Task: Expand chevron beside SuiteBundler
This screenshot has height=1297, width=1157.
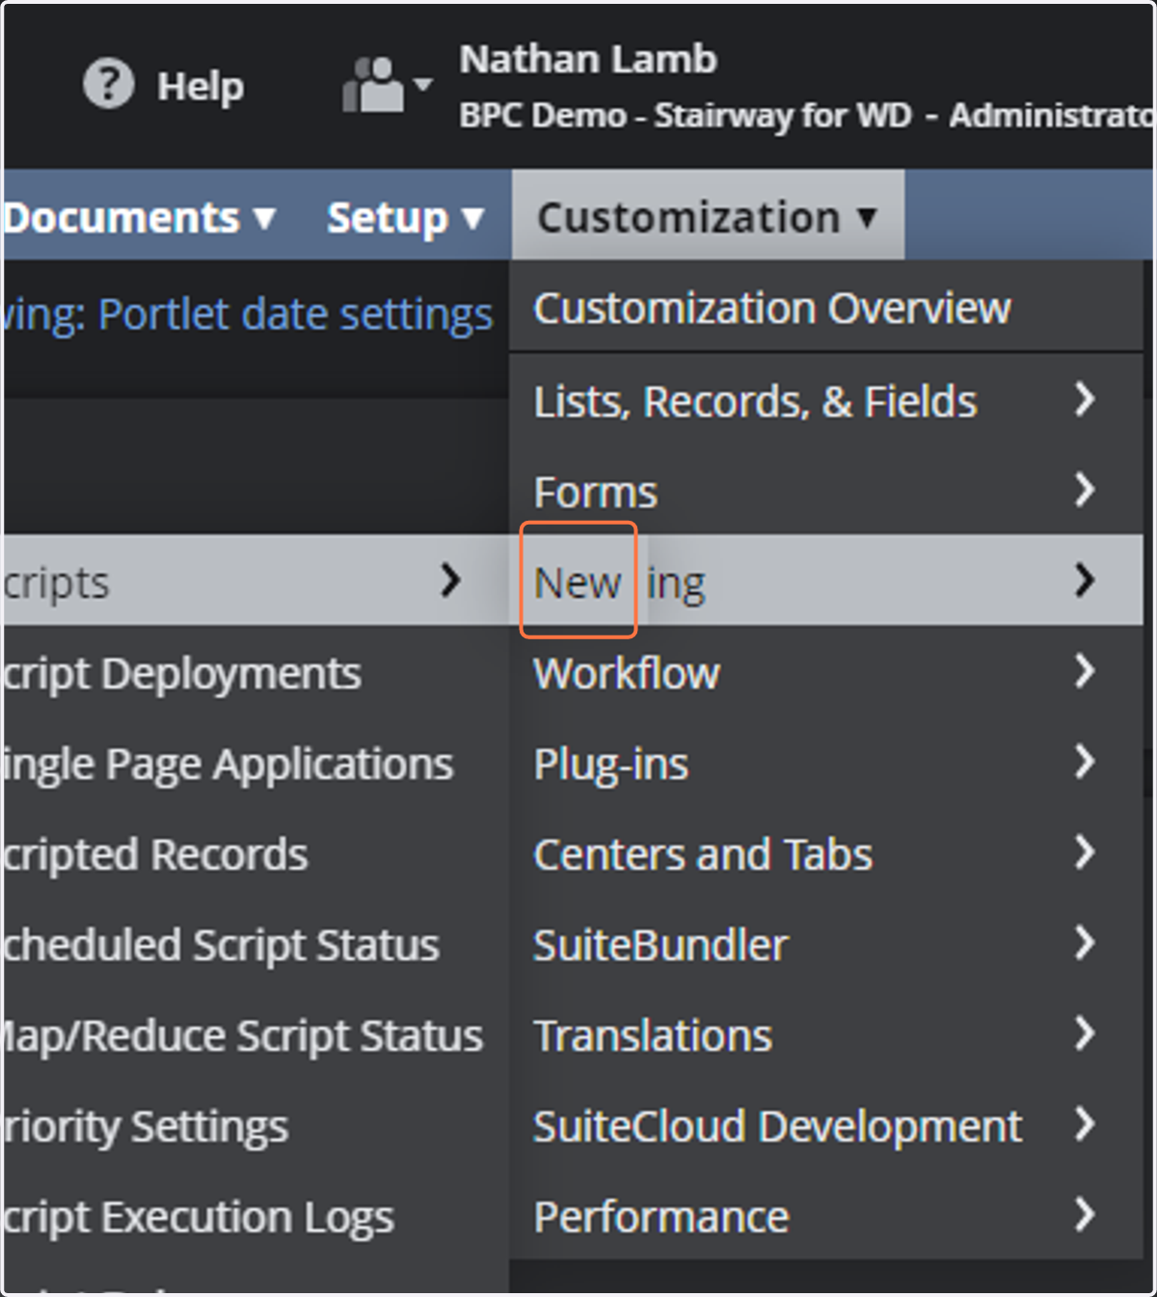Action: coord(1085,942)
